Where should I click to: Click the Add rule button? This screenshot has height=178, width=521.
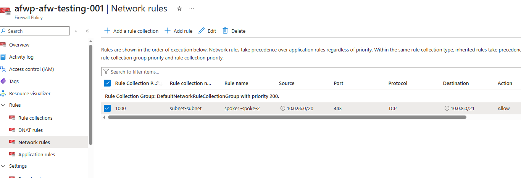click(179, 31)
